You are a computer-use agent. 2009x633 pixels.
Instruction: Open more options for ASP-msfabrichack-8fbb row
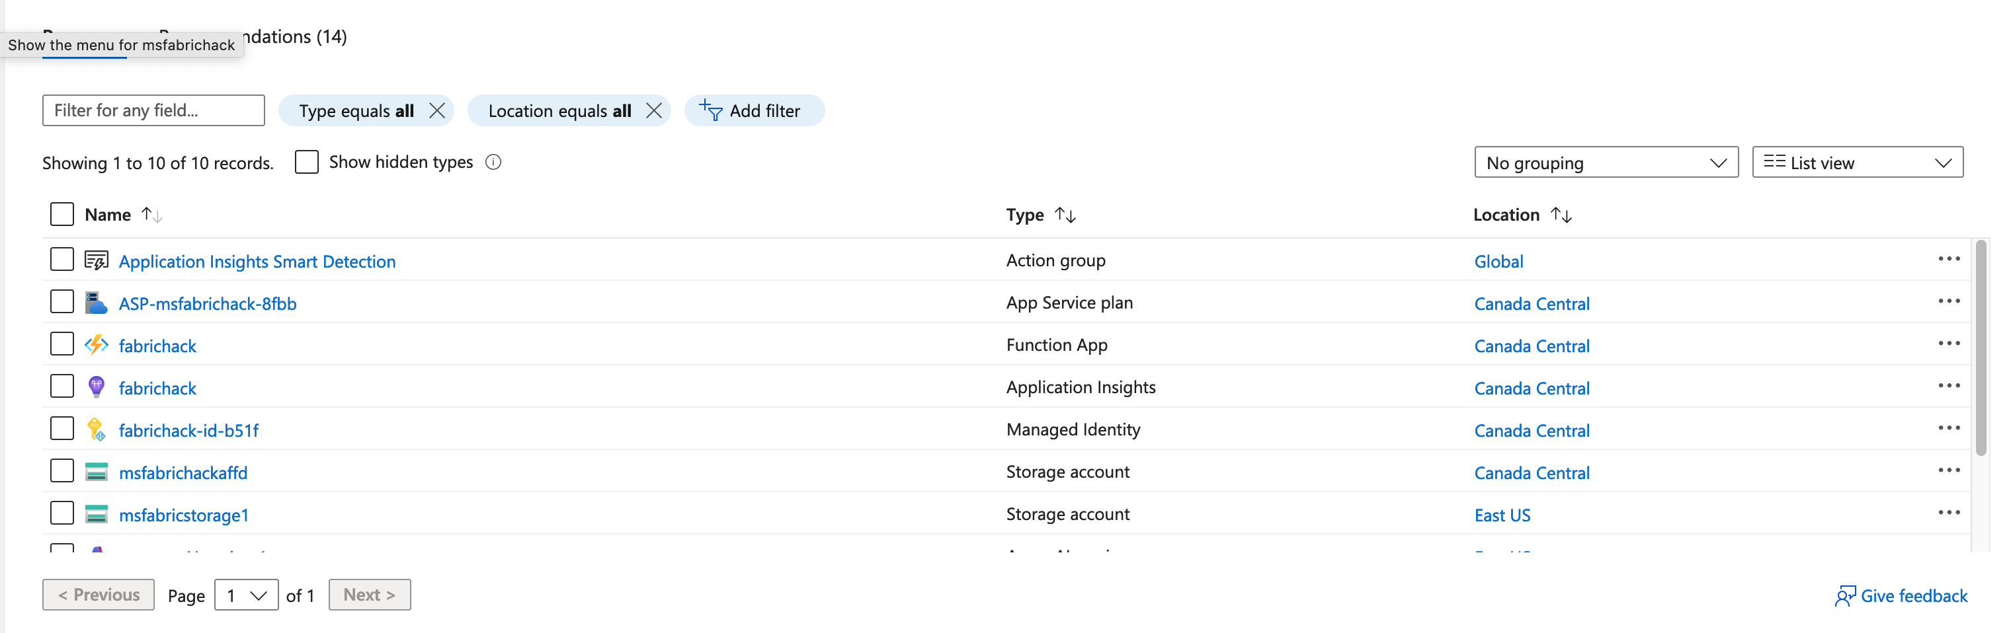tap(1948, 302)
